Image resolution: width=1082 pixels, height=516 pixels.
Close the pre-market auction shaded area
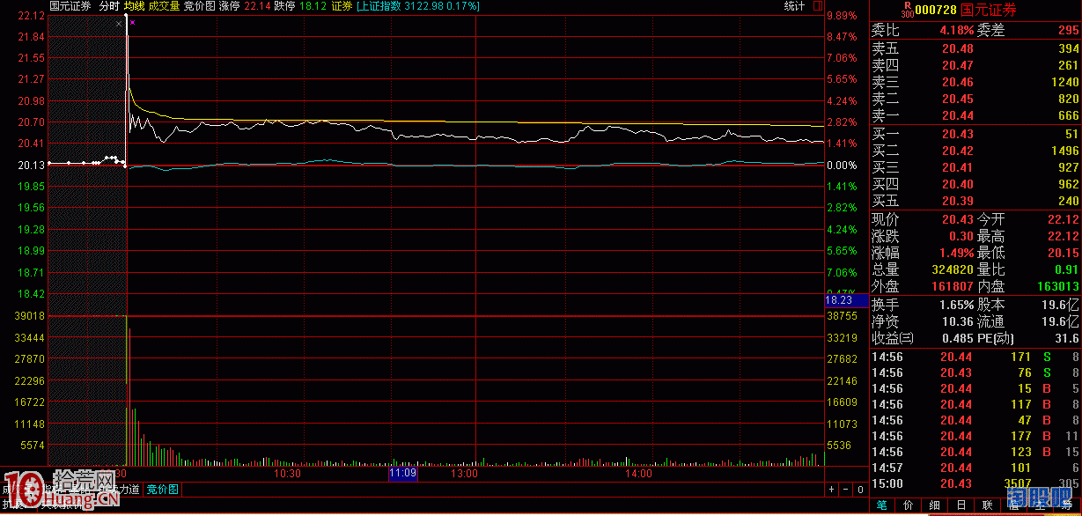[x=119, y=23]
